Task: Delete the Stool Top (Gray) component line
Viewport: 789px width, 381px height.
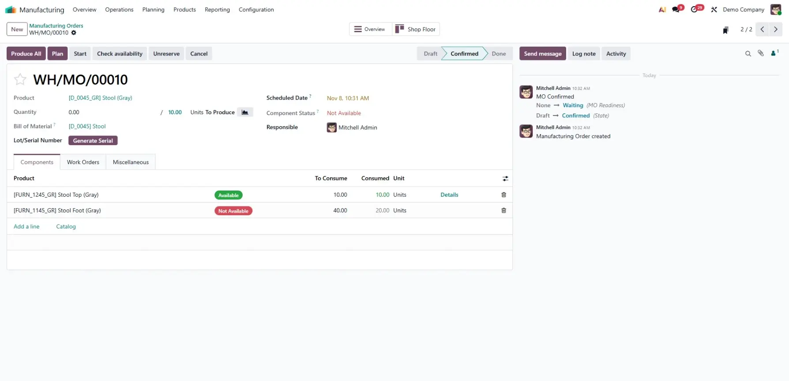Action: point(503,195)
